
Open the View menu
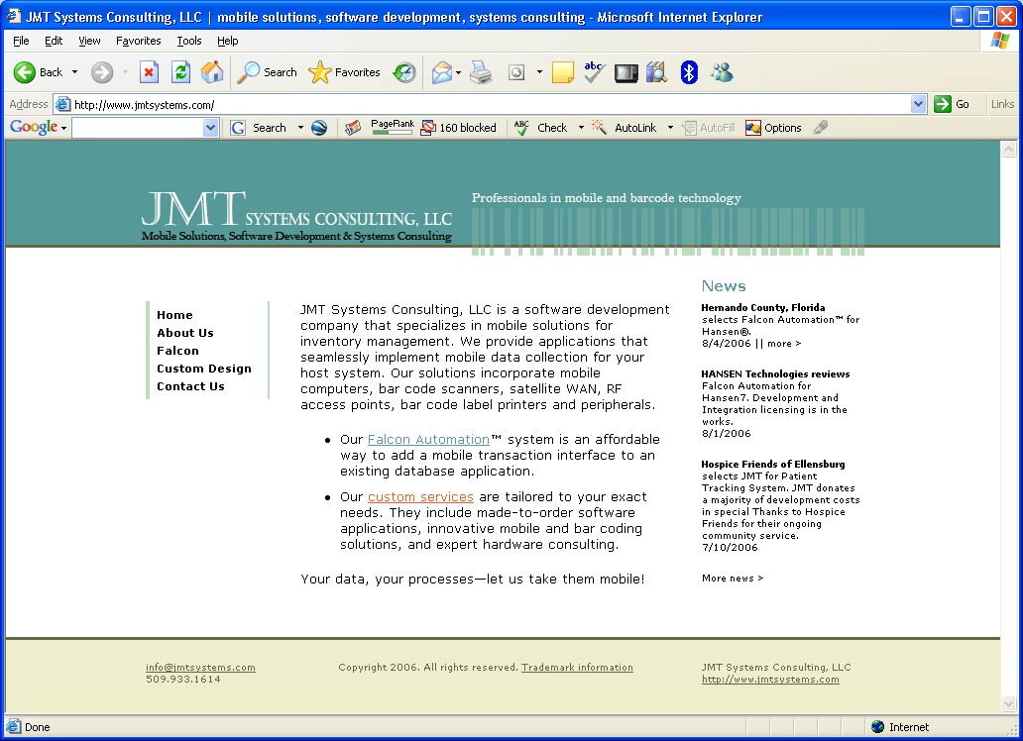pyautogui.click(x=89, y=41)
